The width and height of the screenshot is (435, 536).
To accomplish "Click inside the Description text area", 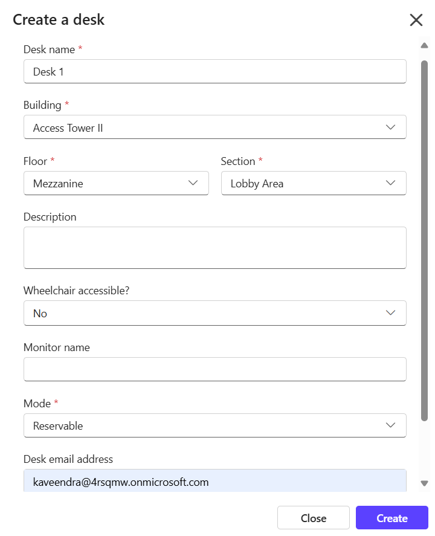I will (x=214, y=248).
